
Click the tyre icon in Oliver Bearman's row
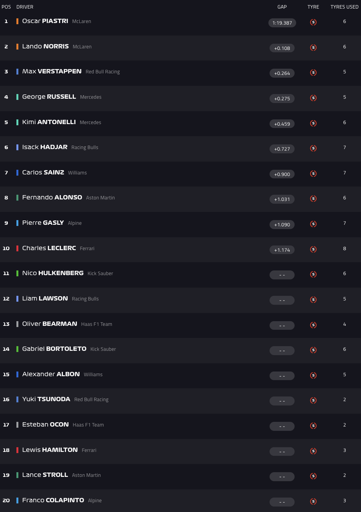(x=313, y=325)
